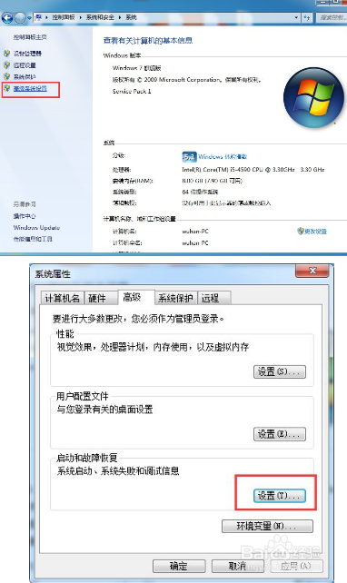Open 控制面板主页 in the left sidebar
This screenshot has height=583, width=347.
[x=30, y=37]
